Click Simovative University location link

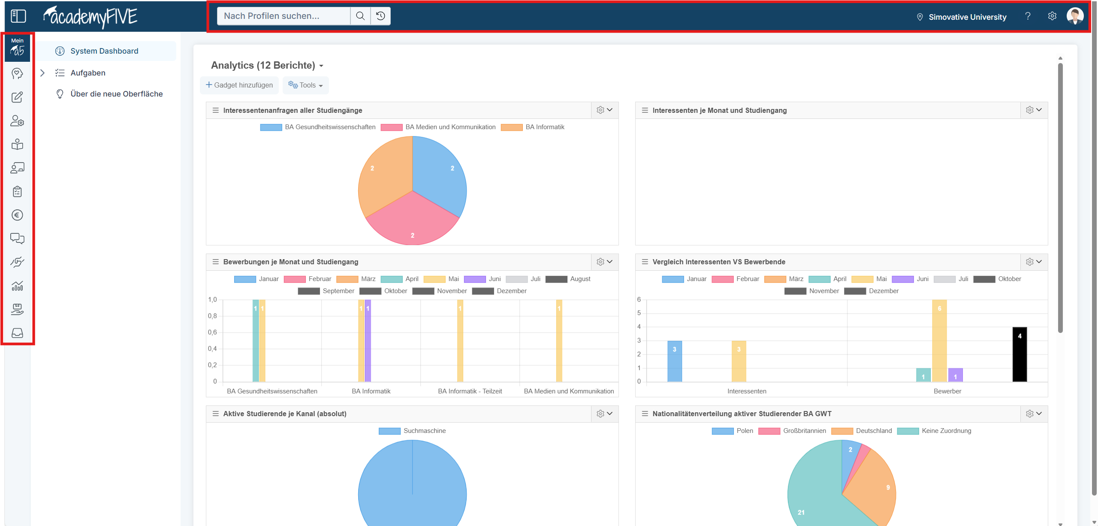pyautogui.click(x=967, y=17)
